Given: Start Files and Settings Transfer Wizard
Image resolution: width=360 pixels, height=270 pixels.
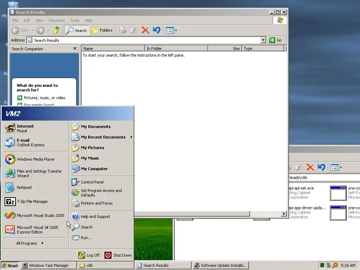Looking at the screenshot, I should click(36, 173).
